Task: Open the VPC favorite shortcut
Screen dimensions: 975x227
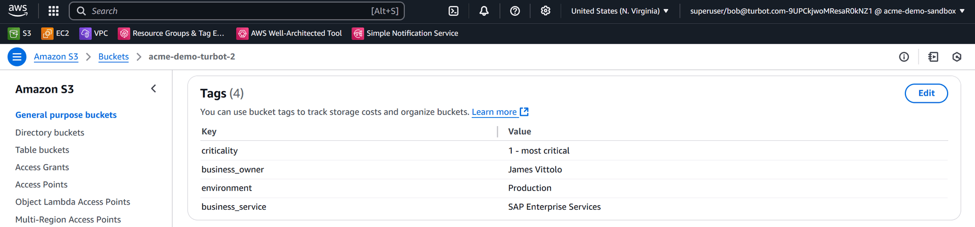Action: coord(94,33)
